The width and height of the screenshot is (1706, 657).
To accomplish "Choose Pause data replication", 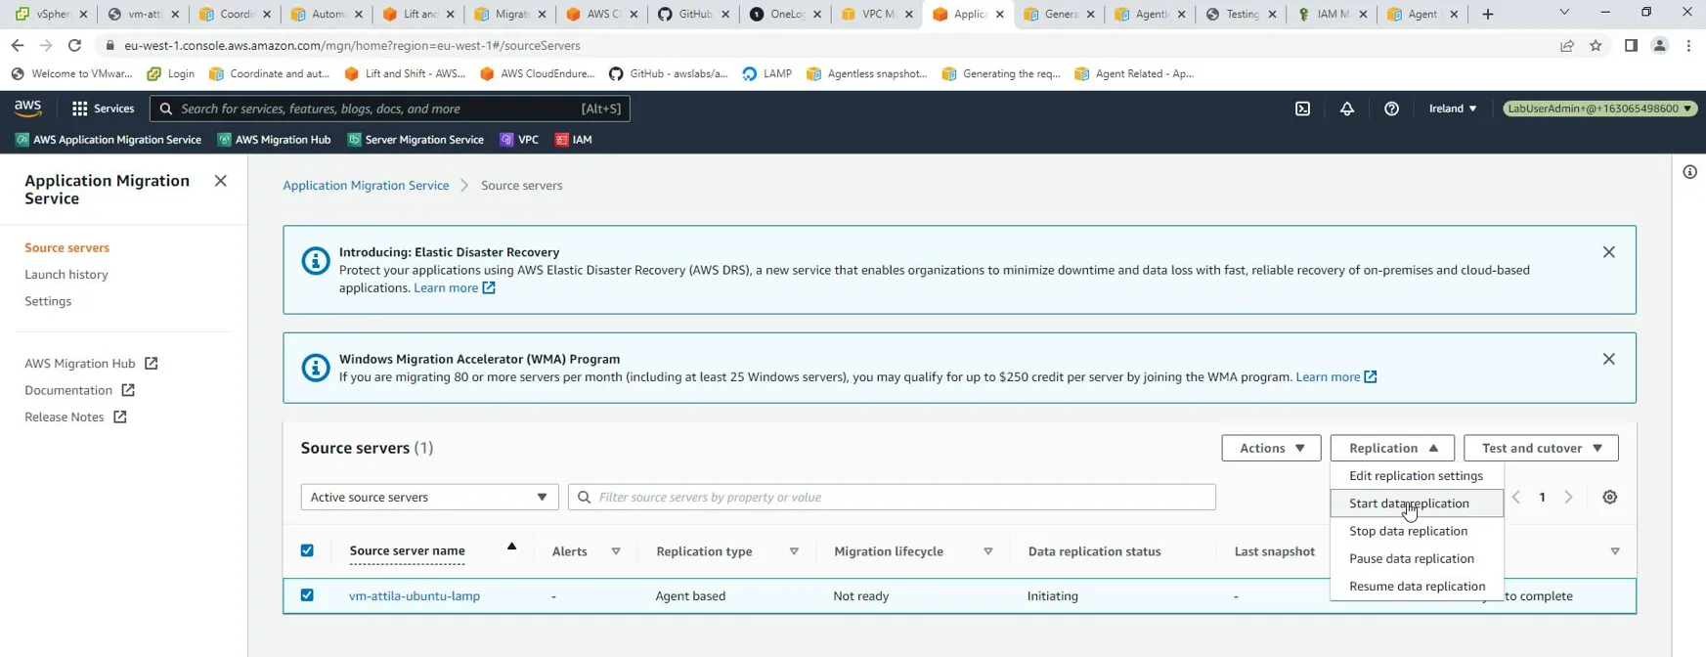I will click(1416, 558).
